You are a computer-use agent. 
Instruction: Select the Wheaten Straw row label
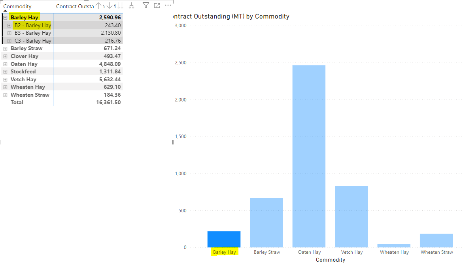tap(30, 95)
